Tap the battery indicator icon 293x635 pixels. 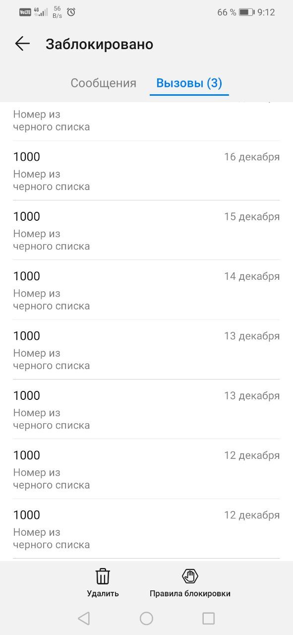coord(246,12)
